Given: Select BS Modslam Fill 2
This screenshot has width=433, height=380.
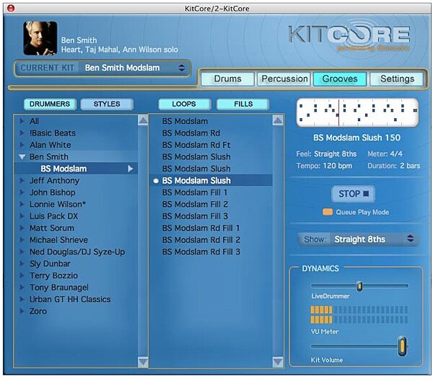Looking at the screenshot, I should pyautogui.click(x=195, y=204).
